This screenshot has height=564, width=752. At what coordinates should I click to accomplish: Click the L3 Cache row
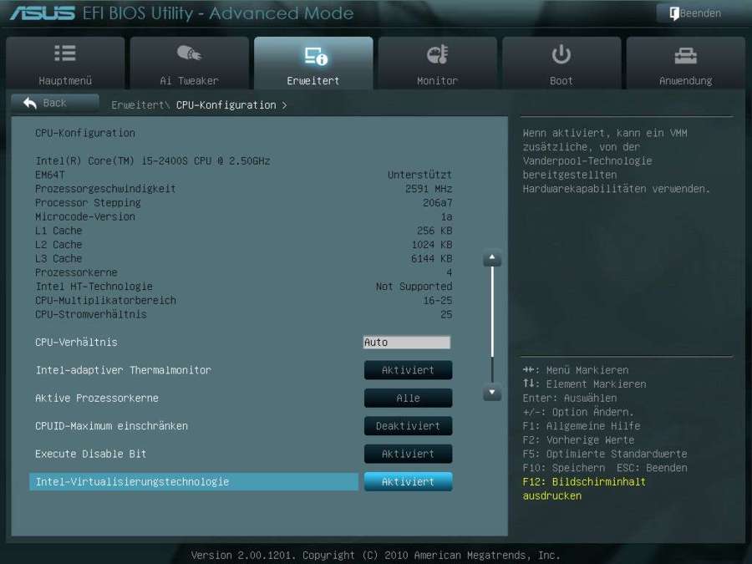click(x=244, y=258)
